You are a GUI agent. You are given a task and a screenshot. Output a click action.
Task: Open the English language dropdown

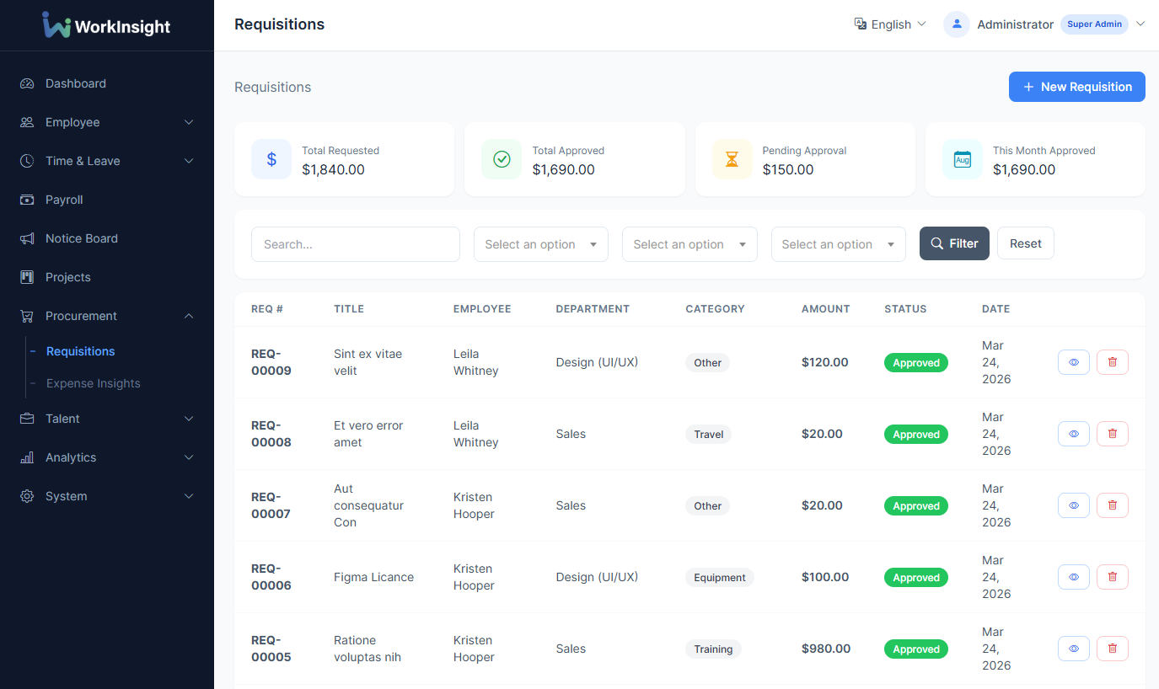pos(890,24)
